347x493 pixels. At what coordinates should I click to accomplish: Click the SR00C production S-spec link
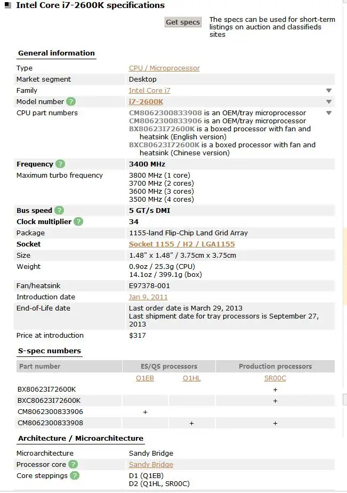[275, 378]
